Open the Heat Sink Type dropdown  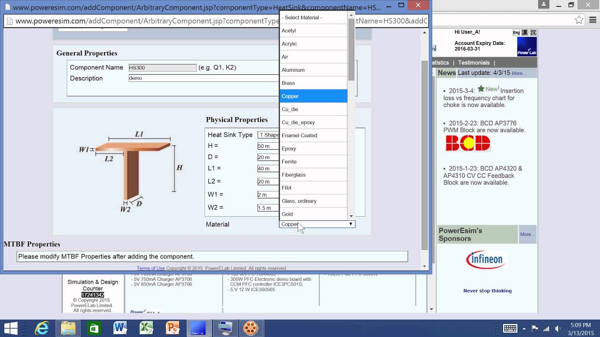[269, 135]
